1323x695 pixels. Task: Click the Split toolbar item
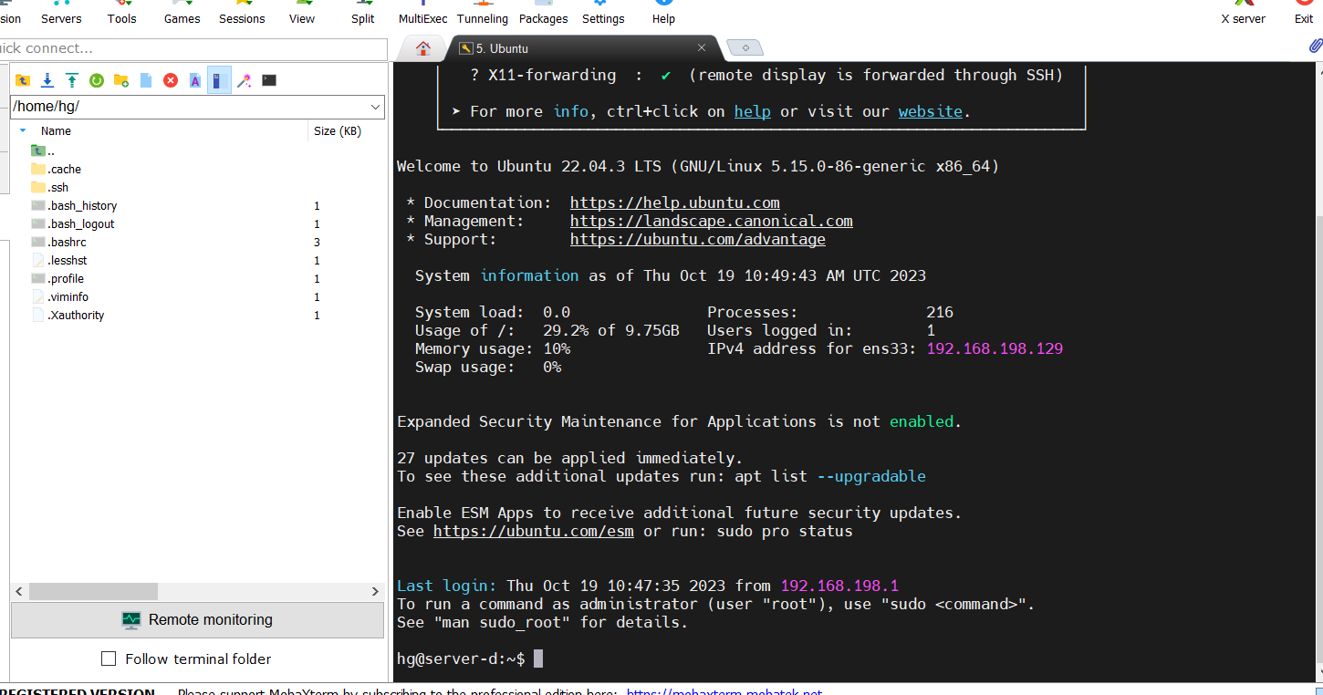[x=363, y=13]
